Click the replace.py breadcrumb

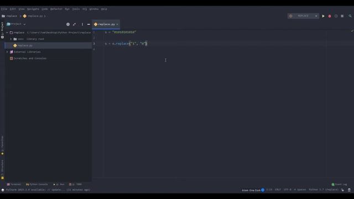click(x=33, y=16)
